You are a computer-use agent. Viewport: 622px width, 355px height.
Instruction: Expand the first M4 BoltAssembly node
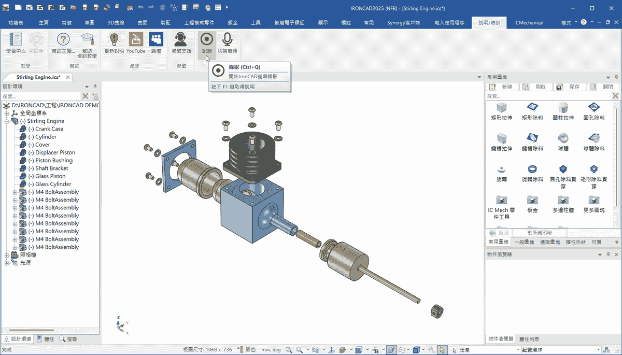pos(15,192)
